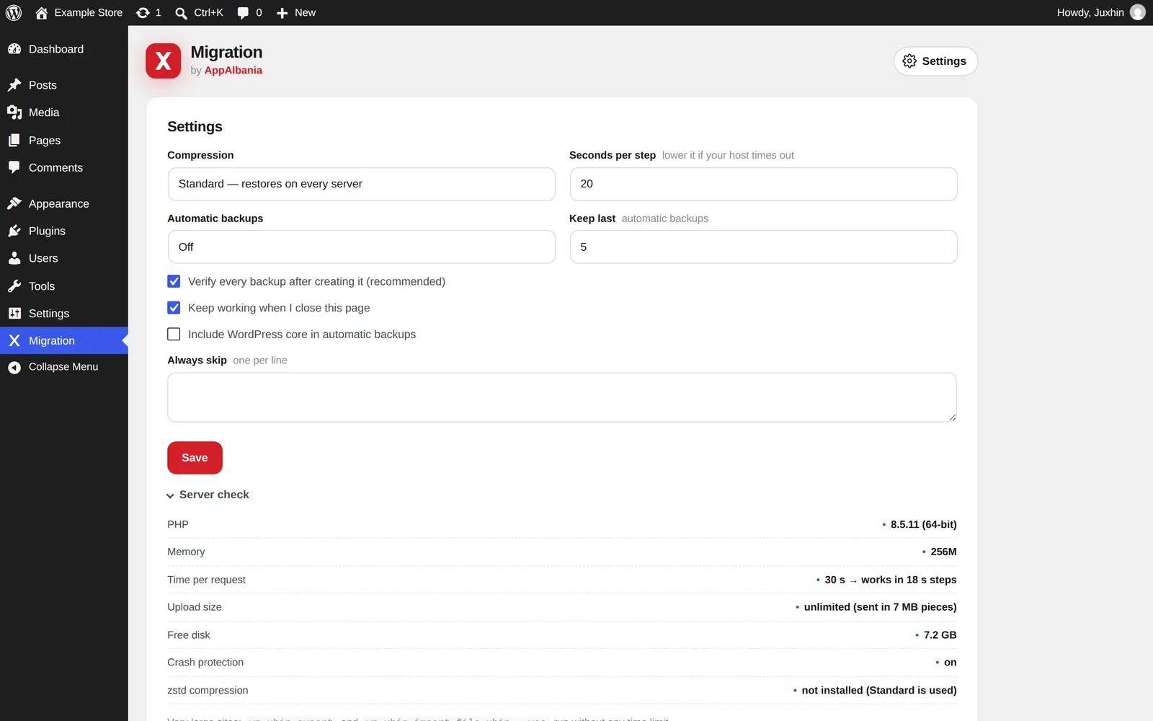The image size is (1153, 721).
Task: Click the Pages icon in sidebar
Action: [x=14, y=141]
